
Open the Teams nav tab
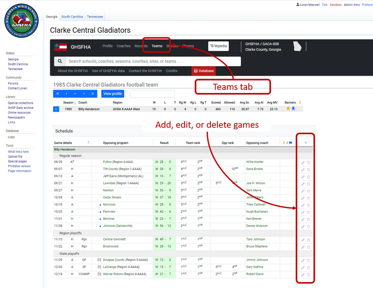(x=157, y=46)
